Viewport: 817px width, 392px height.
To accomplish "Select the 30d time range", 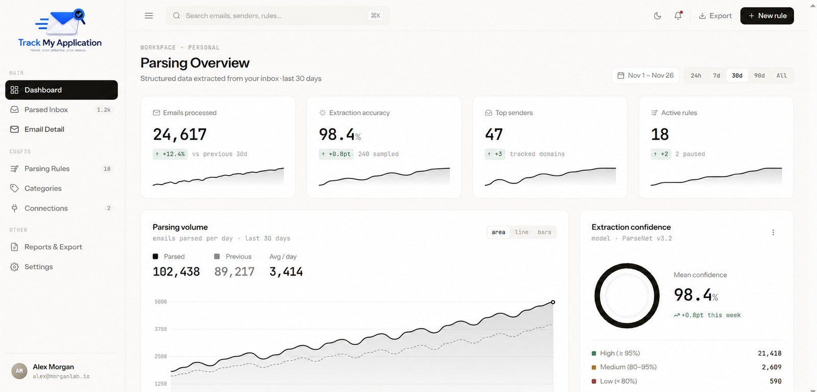I will 737,76.
